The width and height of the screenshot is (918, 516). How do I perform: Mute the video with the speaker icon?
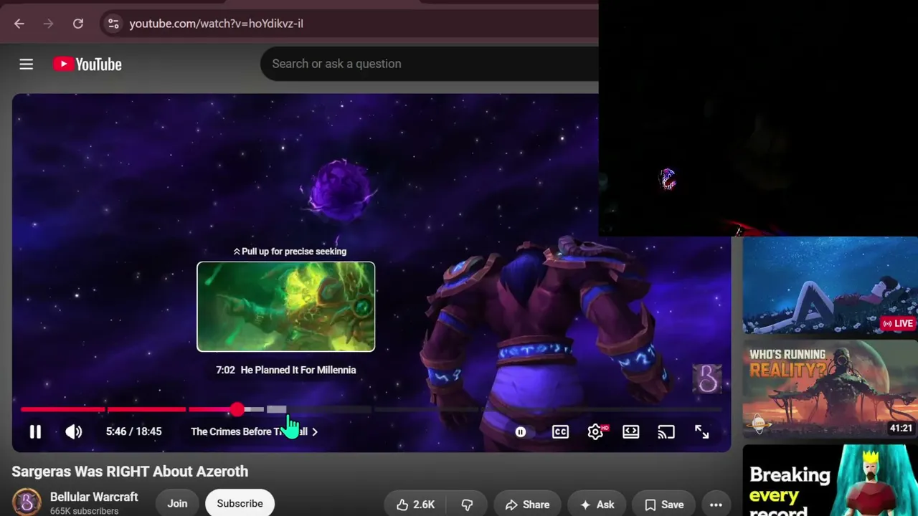click(x=74, y=431)
